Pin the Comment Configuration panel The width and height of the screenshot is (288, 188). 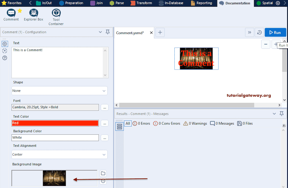[107, 32]
